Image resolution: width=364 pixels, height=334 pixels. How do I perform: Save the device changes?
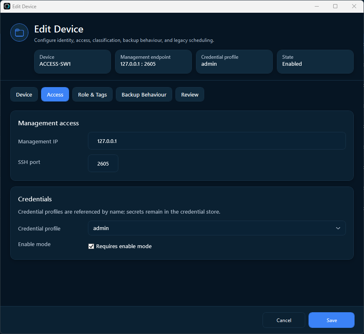(332, 320)
